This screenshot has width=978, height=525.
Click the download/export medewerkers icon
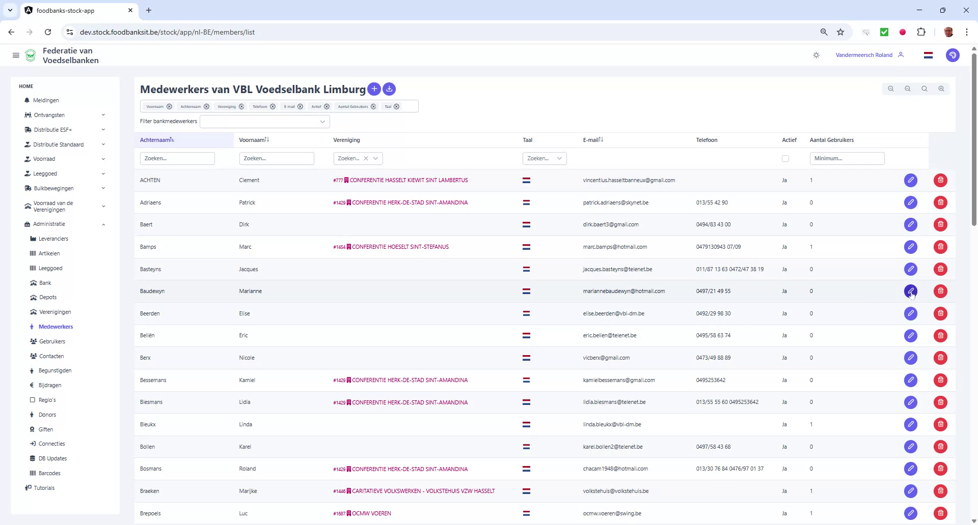(x=389, y=89)
